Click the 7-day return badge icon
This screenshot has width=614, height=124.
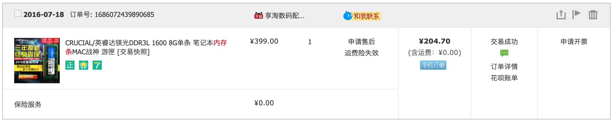[x=97, y=65]
